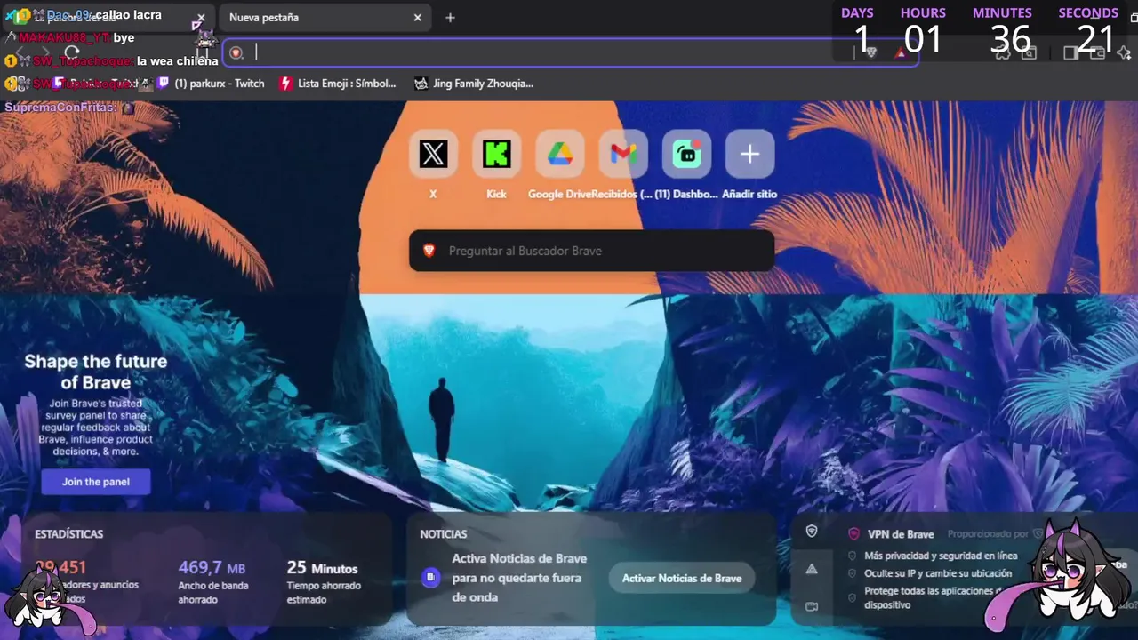1138x640 pixels.
Task: Toggle the sidebar panel icon
Action: point(1070,52)
